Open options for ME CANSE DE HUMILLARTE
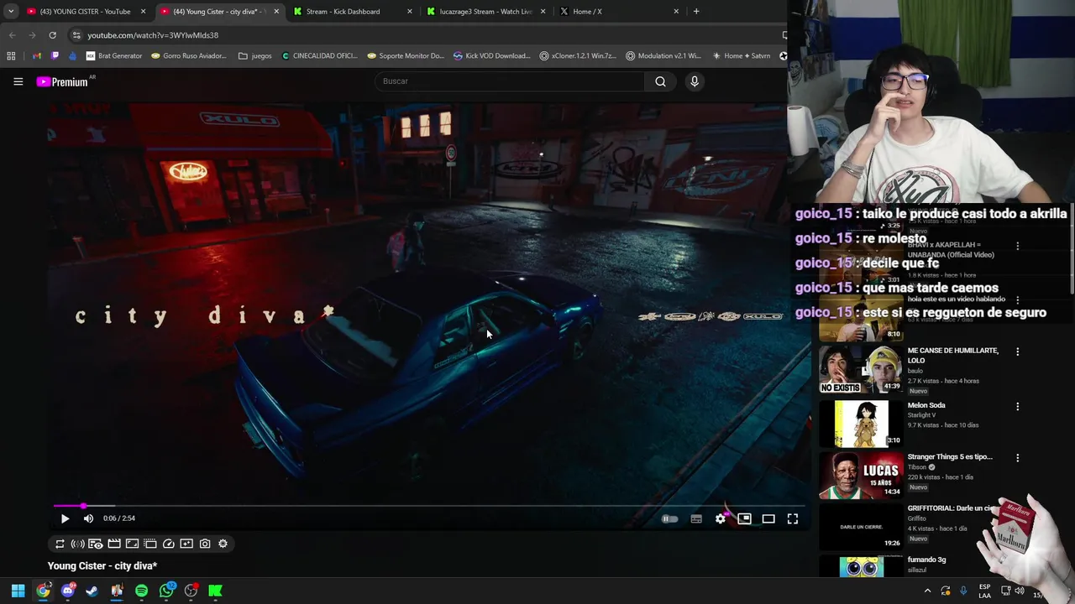This screenshot has width=1075, height=604. click(1017, 351)
